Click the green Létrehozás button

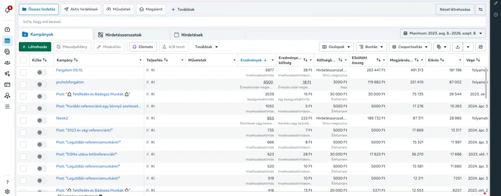click(35, 47)
